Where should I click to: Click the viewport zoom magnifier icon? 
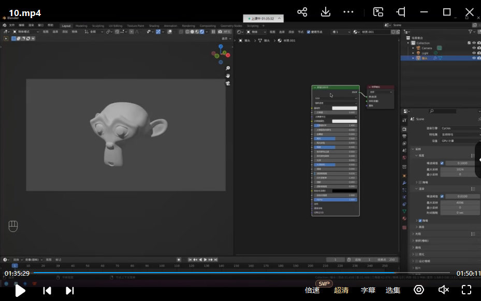click(228, 68)
